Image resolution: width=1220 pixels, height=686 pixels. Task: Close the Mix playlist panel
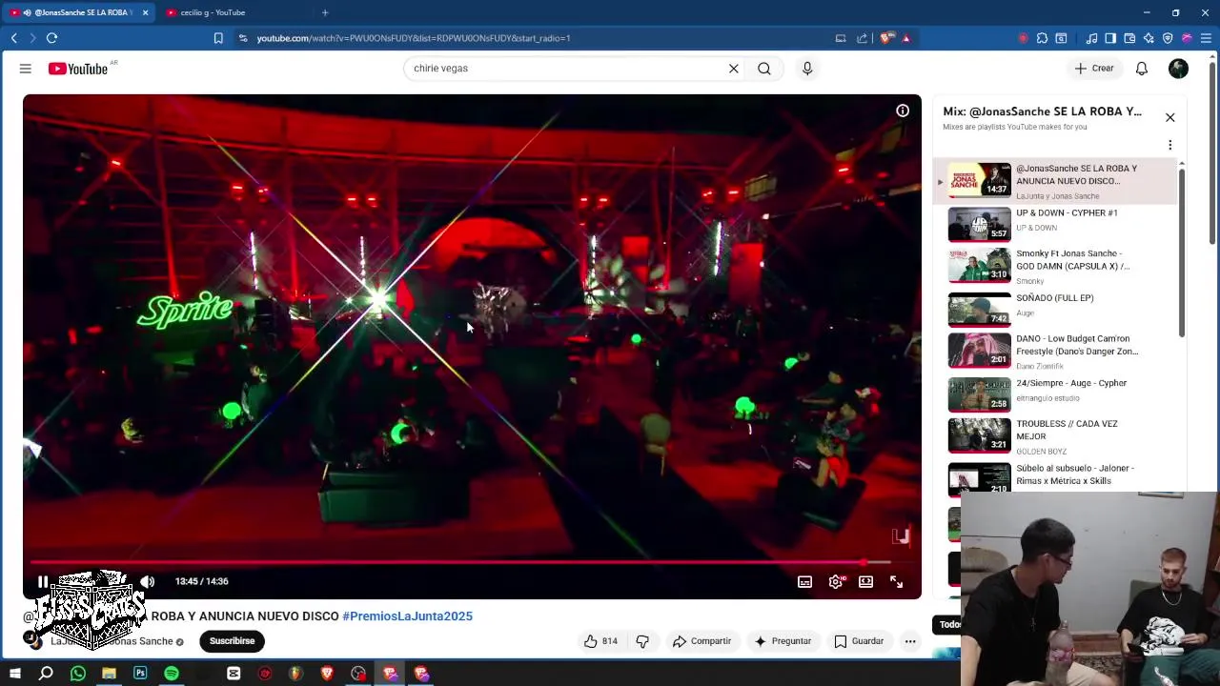(x=1170, y=117)
